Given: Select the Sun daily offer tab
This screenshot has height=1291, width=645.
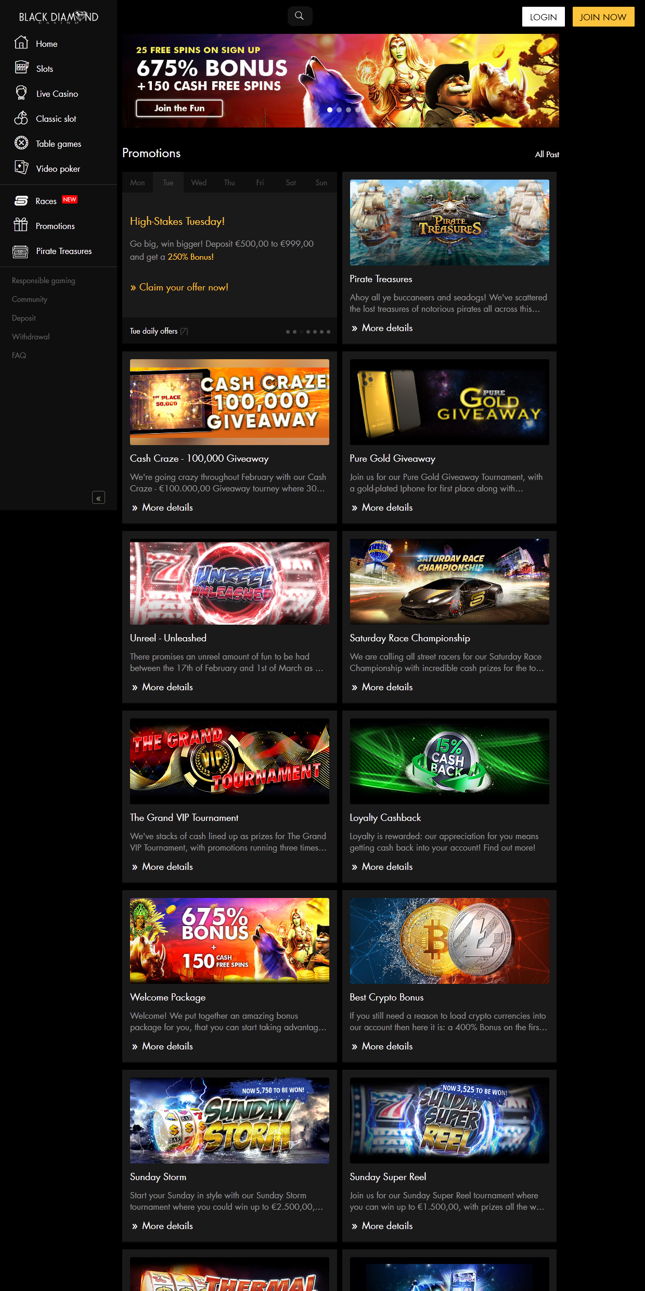Looking at the screenshot, I should click(321, 183).
